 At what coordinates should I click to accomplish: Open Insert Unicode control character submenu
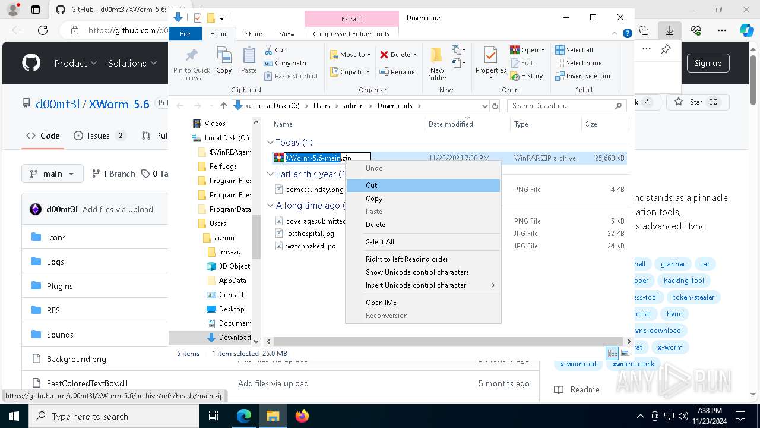coord(423,285)
